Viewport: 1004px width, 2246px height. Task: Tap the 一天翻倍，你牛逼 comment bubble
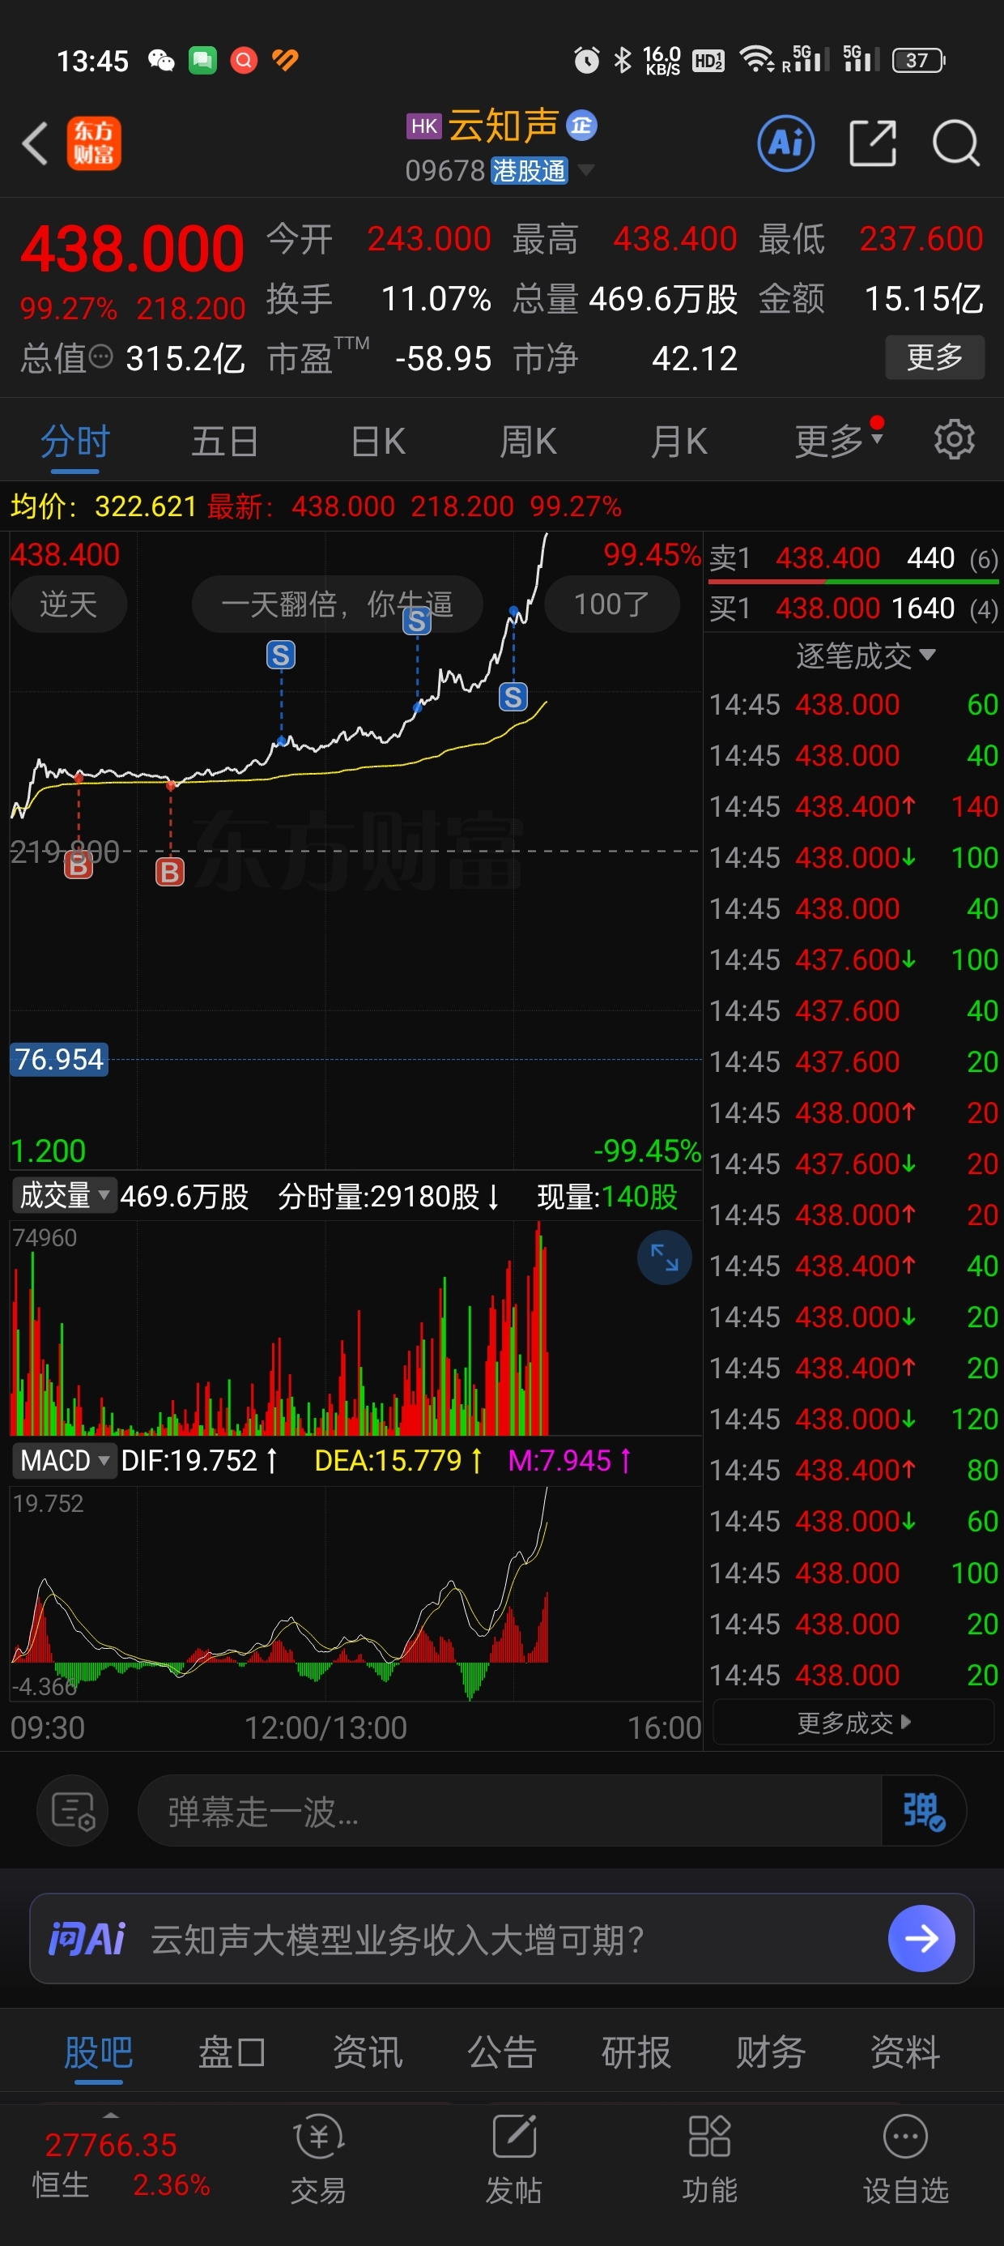pos(338,604)
